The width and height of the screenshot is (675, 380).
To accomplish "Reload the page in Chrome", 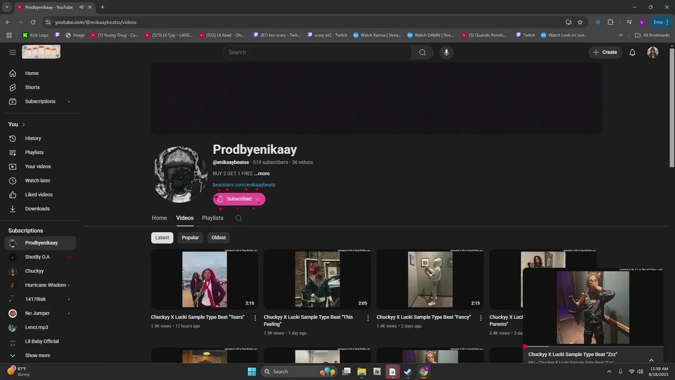I will pyautogui.click(x=33, y=22).
